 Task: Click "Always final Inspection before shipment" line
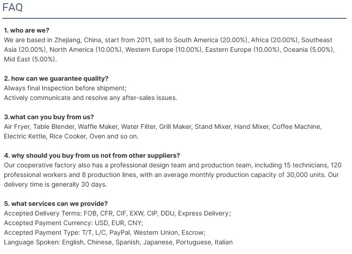(65, 88)
